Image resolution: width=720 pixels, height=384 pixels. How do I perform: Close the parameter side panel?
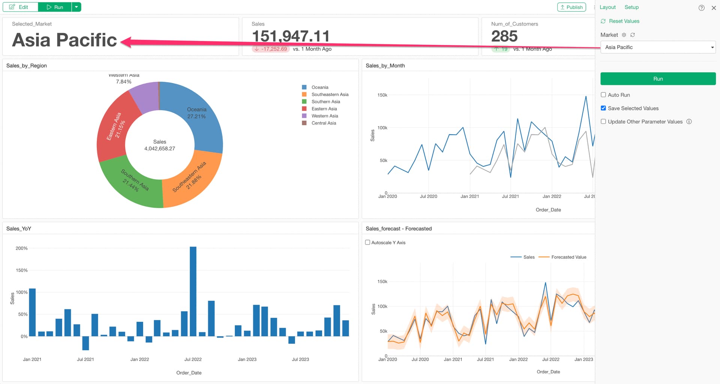714,7
